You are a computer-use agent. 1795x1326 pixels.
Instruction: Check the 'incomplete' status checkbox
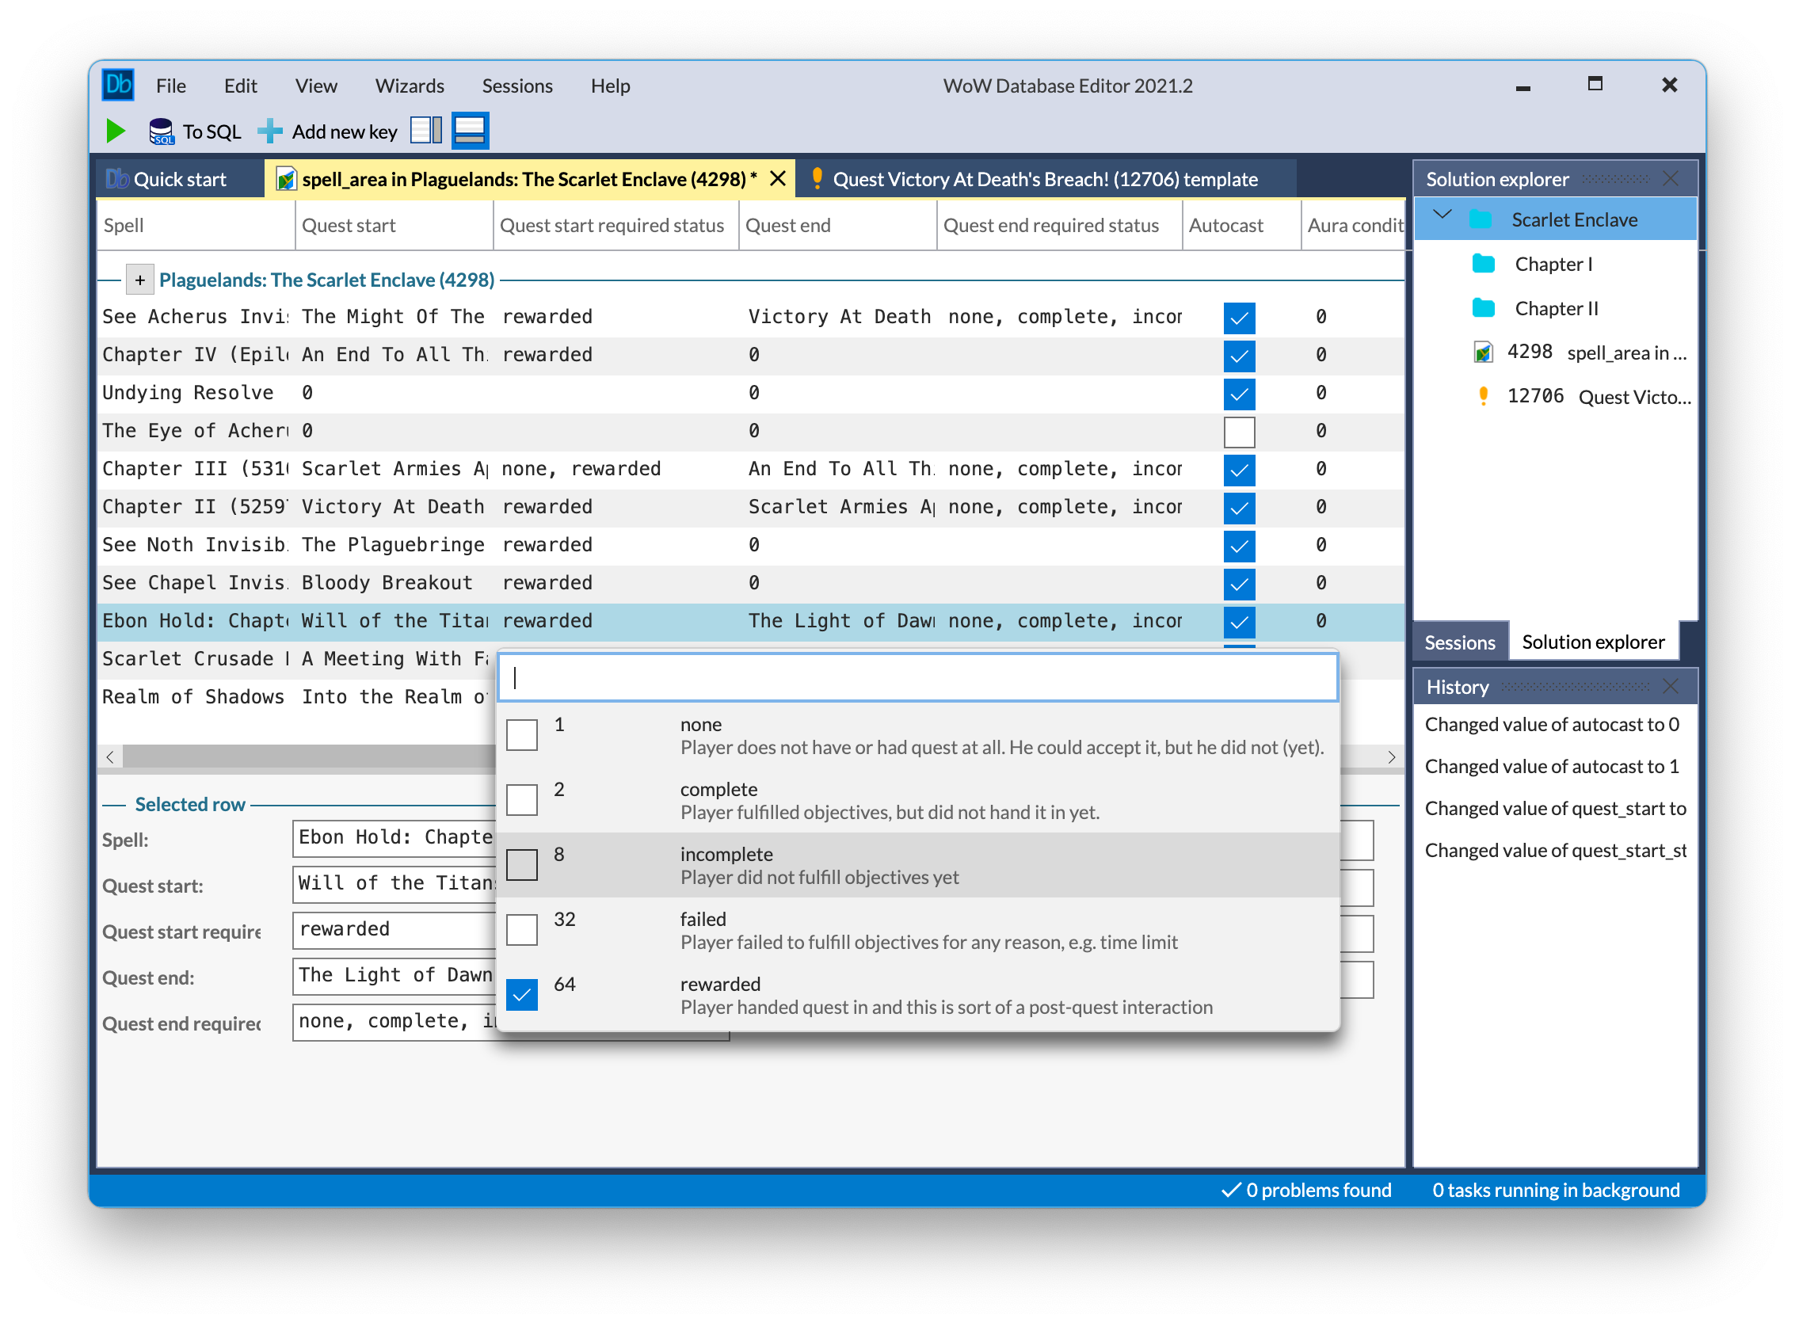(522, 864)
